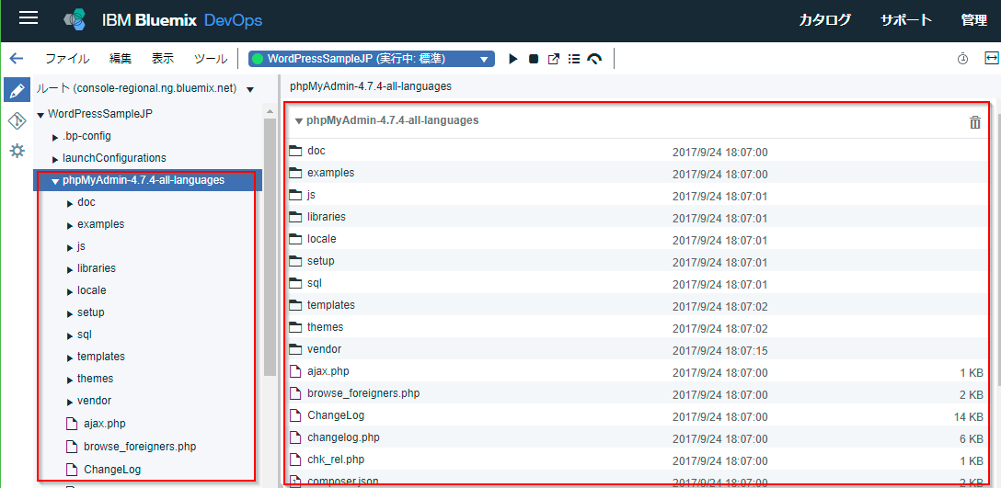The image size is (1001, 488).
Task: Expand the .bp-config tree folder
Action: pos(55,137)
